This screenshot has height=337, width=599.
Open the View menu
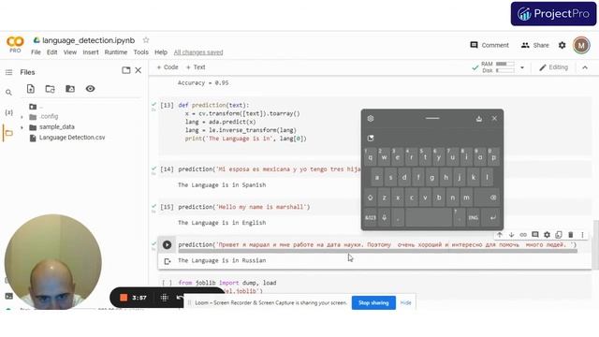click(x=70, y=52)
